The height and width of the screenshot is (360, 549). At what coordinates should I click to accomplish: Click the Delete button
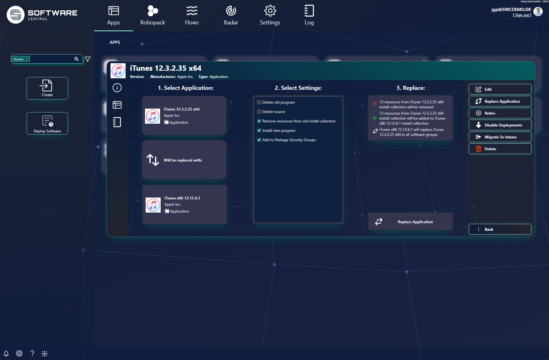click(500, 149)
